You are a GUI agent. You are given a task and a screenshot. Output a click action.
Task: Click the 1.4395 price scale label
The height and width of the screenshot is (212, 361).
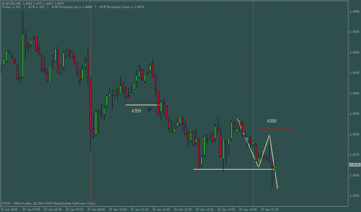(x=355, y=114)
